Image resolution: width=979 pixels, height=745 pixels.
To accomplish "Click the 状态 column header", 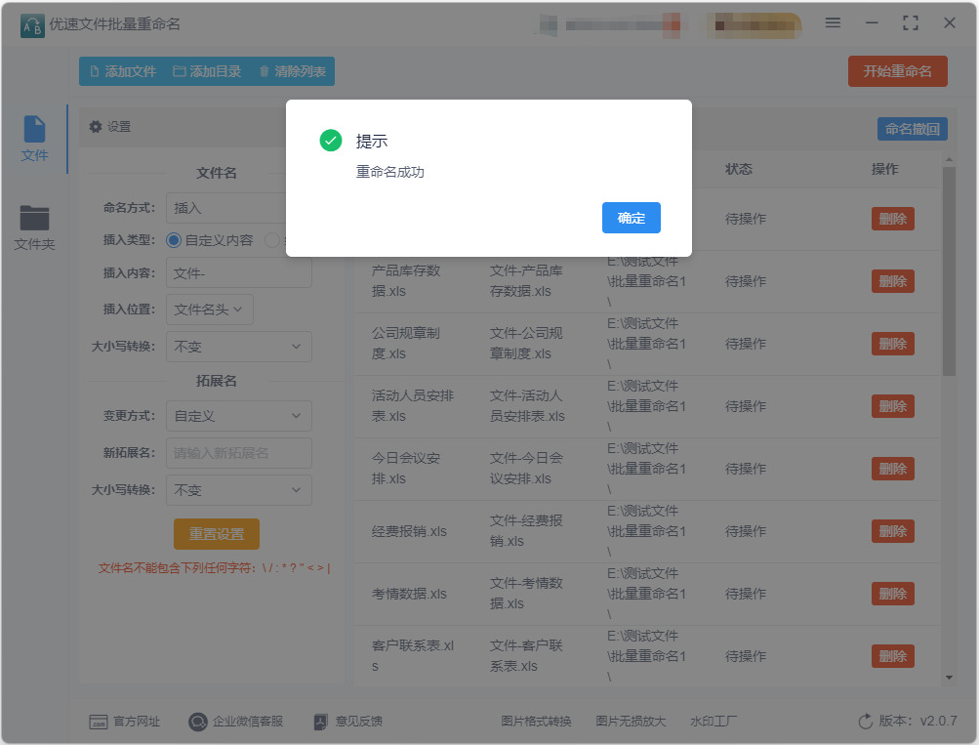I will click(739, 169).
